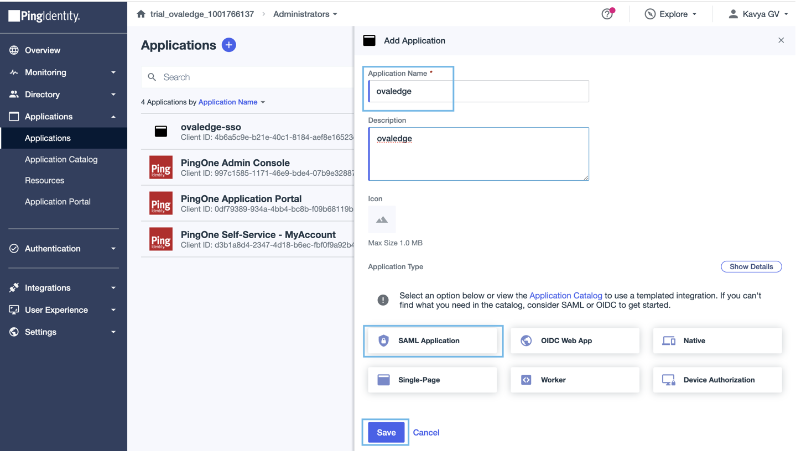Select Worker application type
The height and width of the screenshot is (451, 796).
575,380
